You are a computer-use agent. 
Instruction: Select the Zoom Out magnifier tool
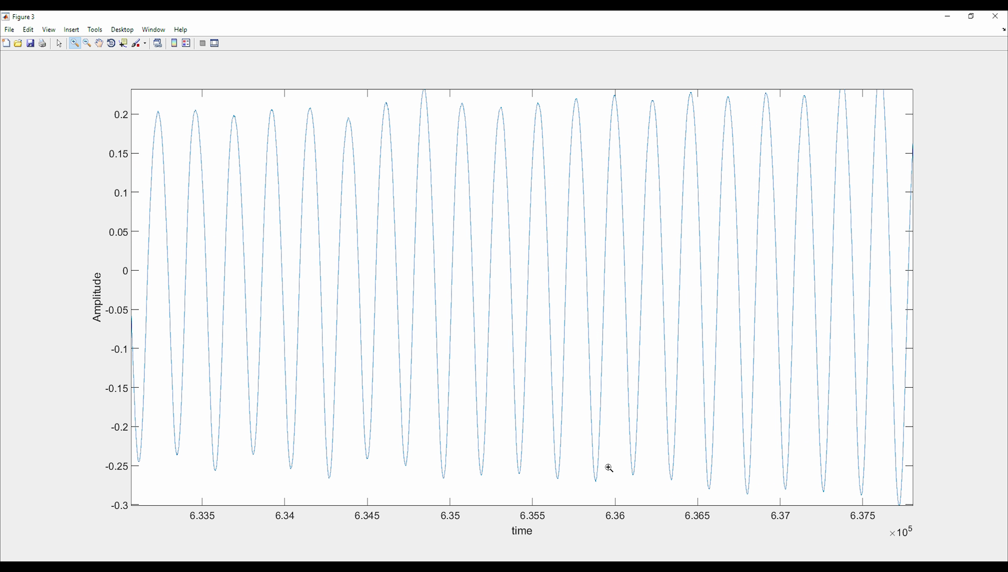click(87, 44)
